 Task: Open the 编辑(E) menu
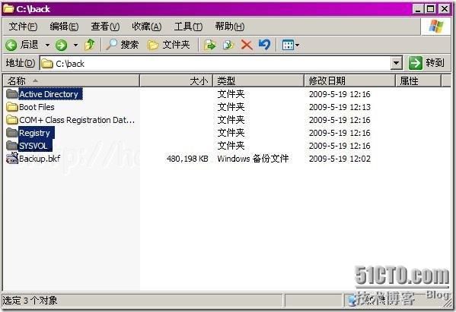click(64, 27)
